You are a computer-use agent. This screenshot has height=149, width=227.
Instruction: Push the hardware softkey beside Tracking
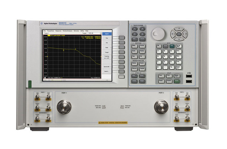pyautogui.click(x=122, y=57)
